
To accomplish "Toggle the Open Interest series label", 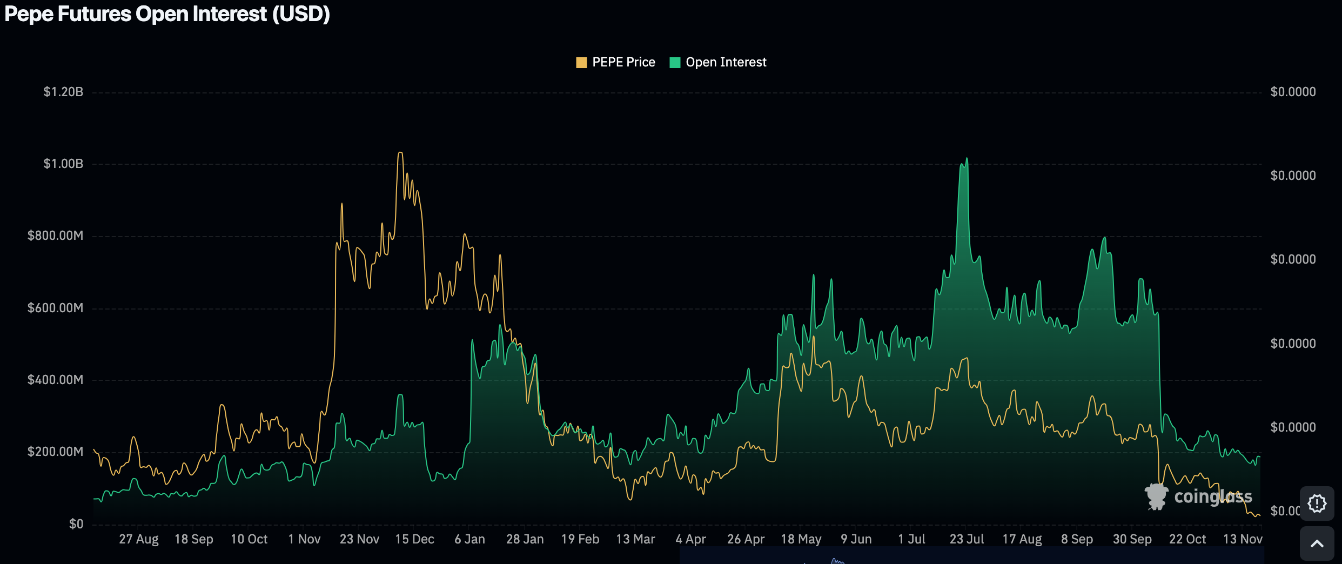I will [x=726, y=63].
